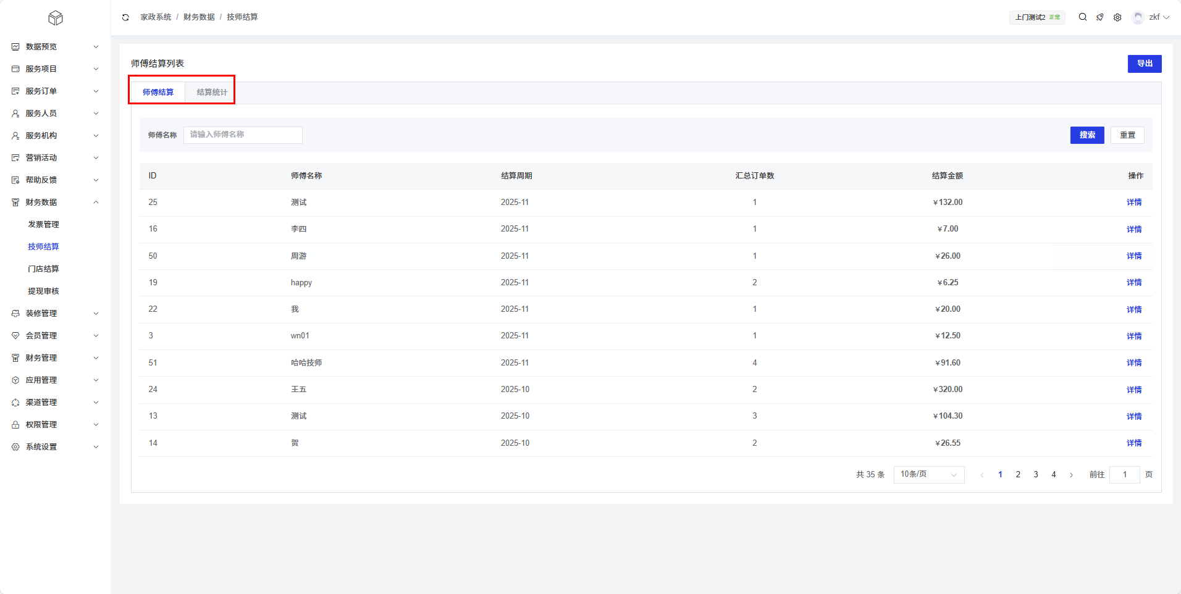This screenshot has width=1181, height=594.
Task: Expand the 服务订单 menu chevron
Action: tap(96, 91)
